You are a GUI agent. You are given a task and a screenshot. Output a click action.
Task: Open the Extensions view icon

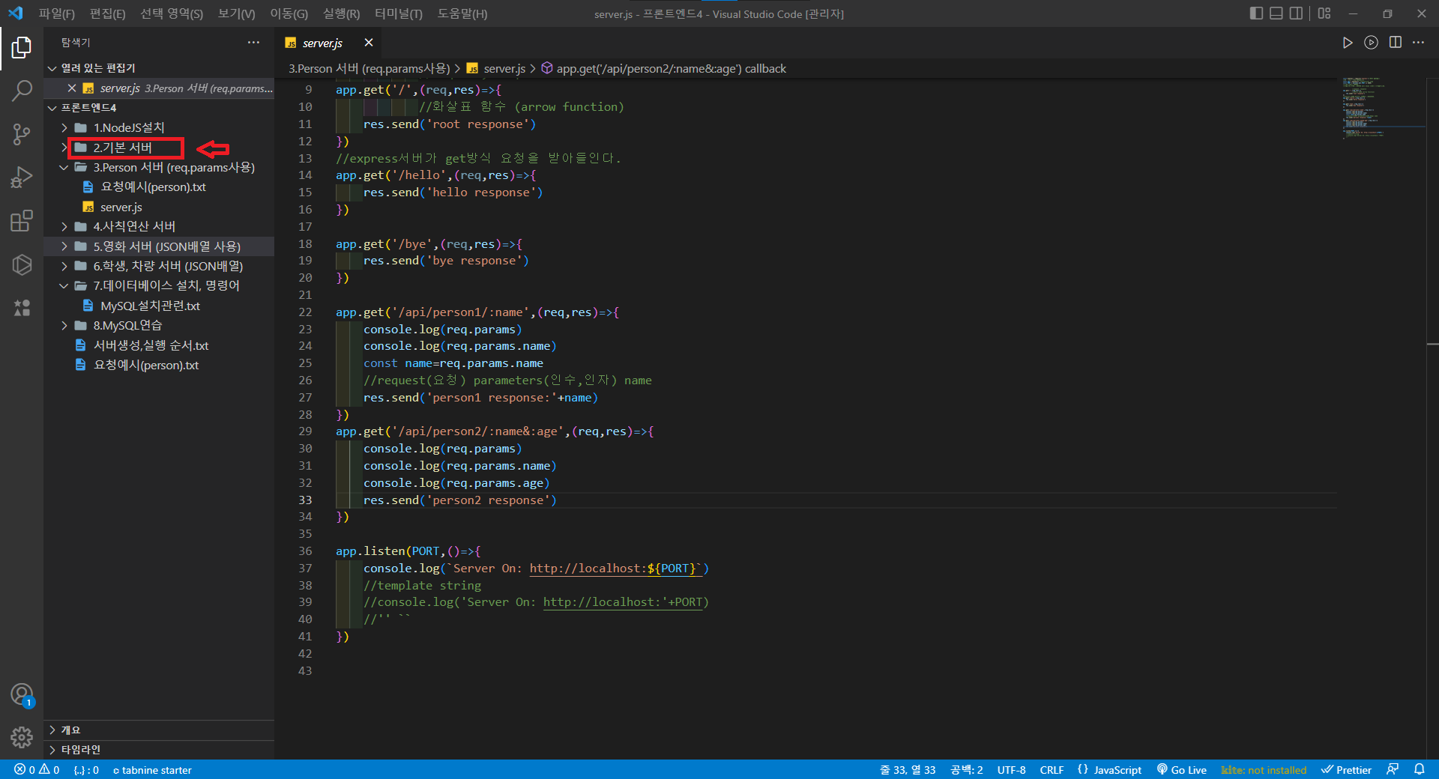tap(21, 221)
